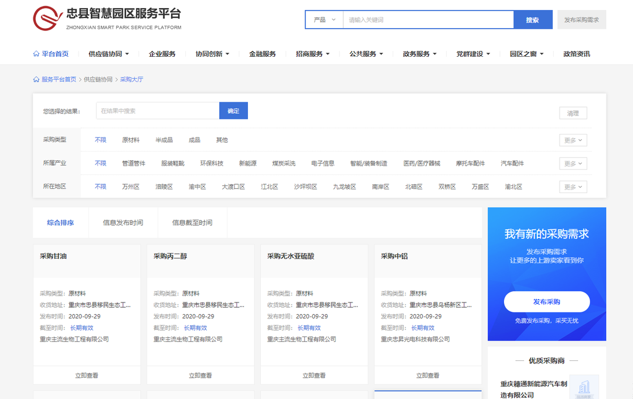Expand 更多 for 所在地区 row
This screenshot has width=633, height=399.
click(x=573, y=187)
